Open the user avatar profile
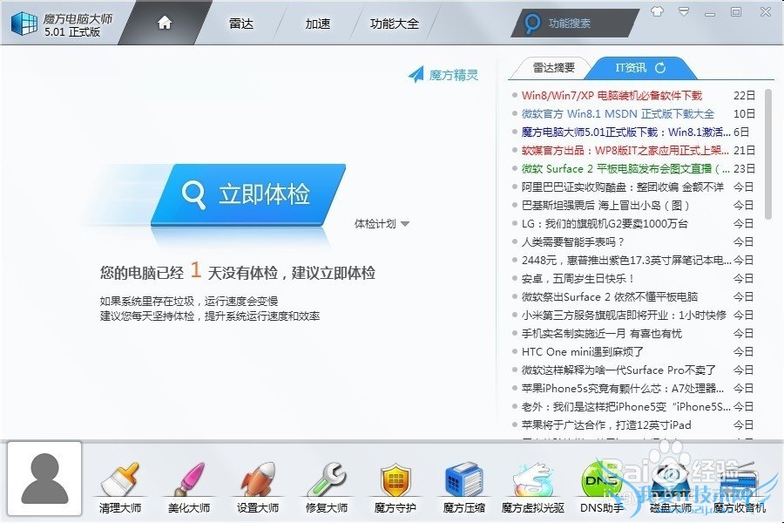Viewport: 784px width, 523px height. (x=44, y=479)
